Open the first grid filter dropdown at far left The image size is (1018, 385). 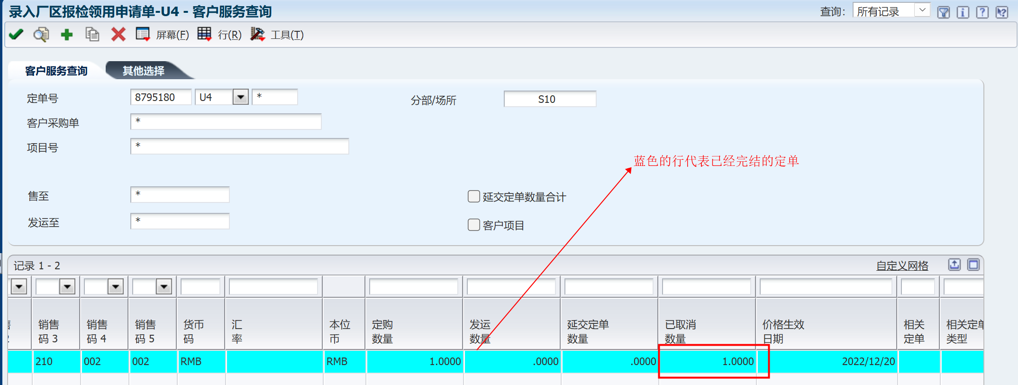[19, 286]
